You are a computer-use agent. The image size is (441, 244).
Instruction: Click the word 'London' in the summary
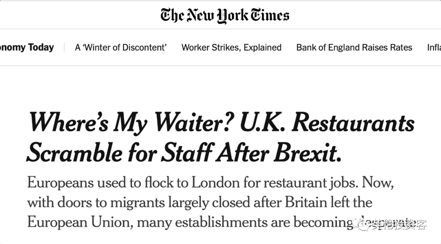pyautogui.click(x=216, y=182)
